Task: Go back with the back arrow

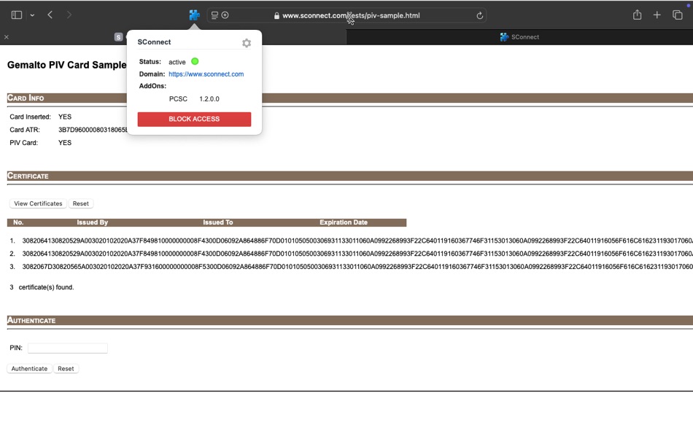Action: [x=50, y=15]
